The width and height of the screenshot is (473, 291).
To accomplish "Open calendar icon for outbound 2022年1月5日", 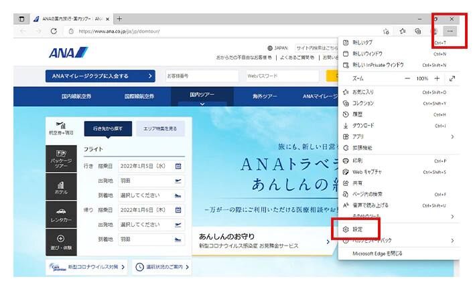I will (x=178, y=166).
